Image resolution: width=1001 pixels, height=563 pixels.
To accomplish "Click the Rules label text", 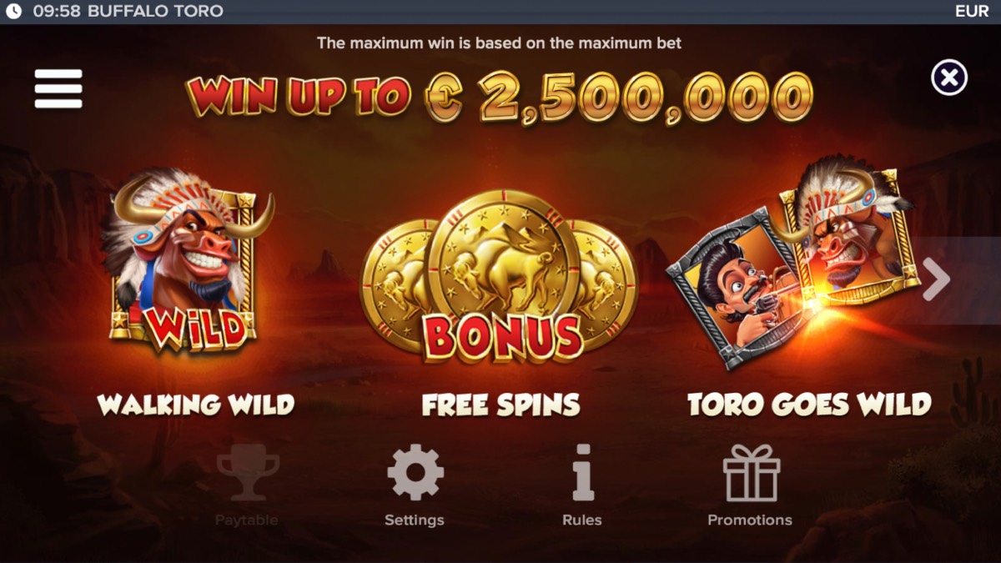I will pos(582,520).
